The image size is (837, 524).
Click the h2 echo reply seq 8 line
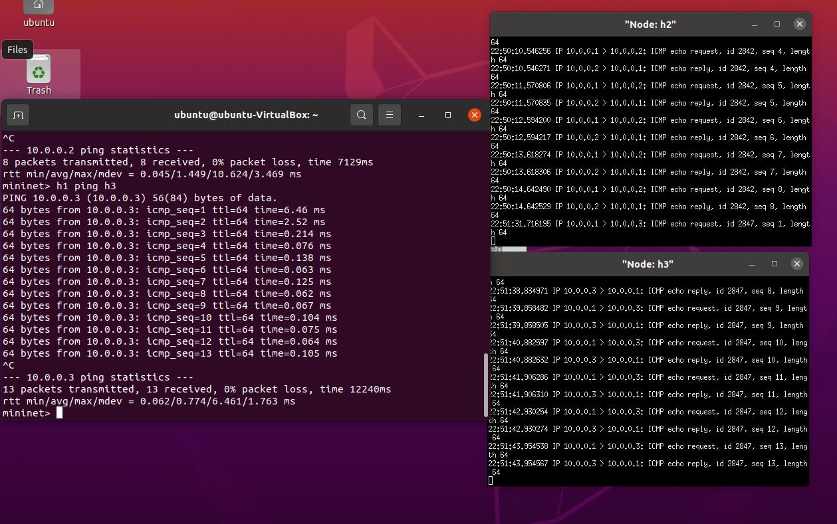click(649, 211)
